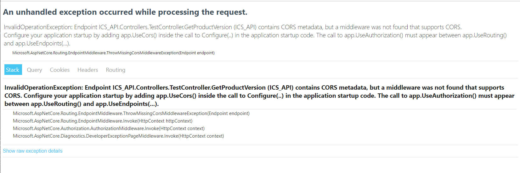View the Headers tab
The height and width of the screenshot is (173, 520).
coord(88,70)
